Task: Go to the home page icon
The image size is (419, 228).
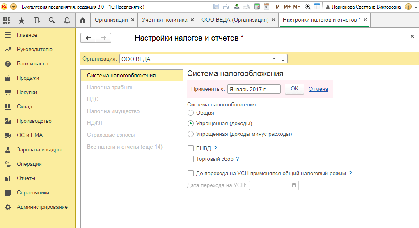Action: tap(82, 20)
